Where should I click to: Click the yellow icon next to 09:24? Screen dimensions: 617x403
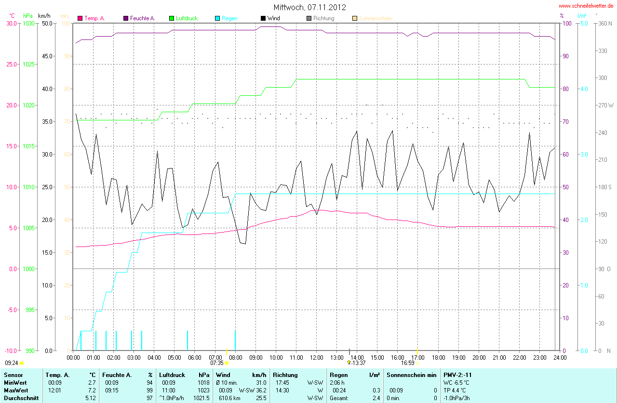21,363
